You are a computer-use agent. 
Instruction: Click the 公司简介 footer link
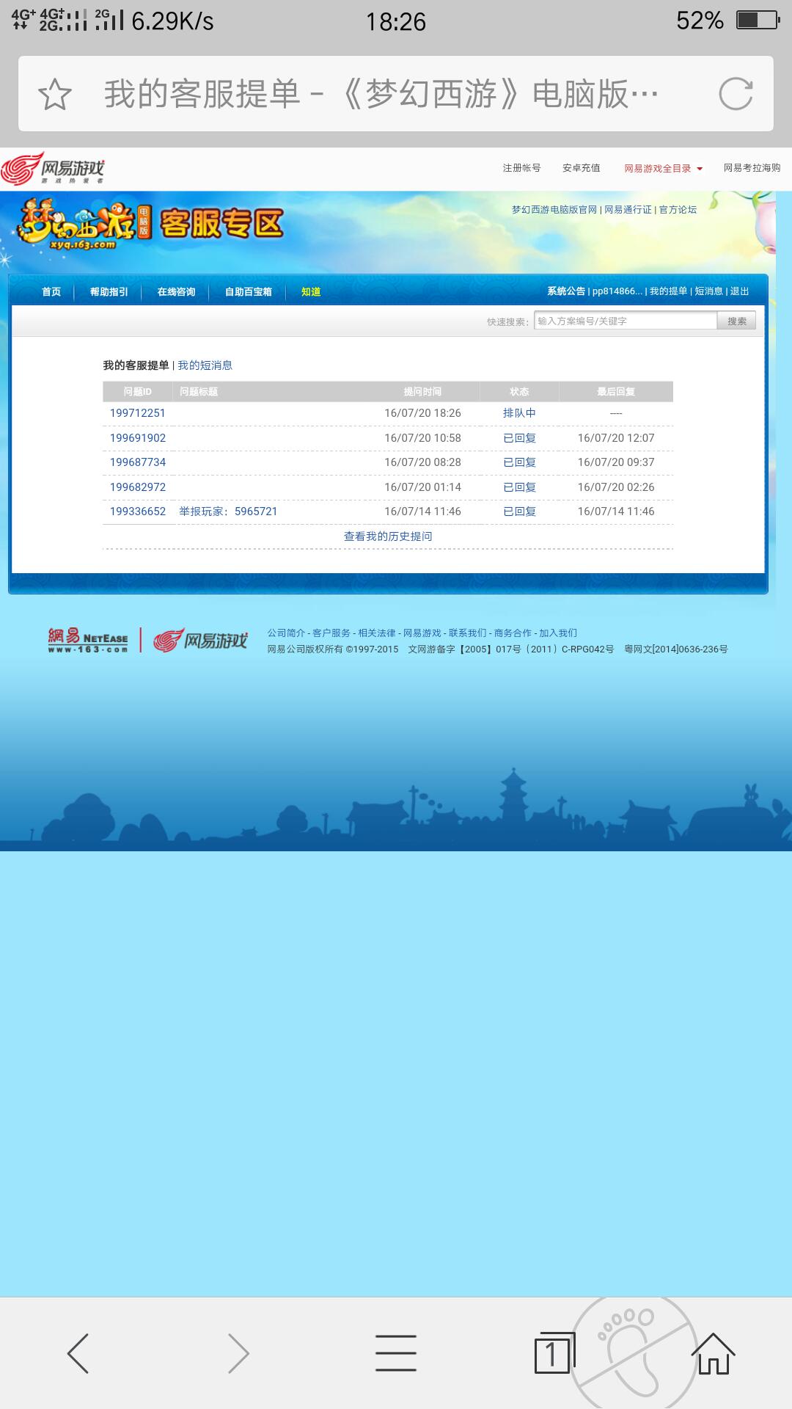click(286, 633)
